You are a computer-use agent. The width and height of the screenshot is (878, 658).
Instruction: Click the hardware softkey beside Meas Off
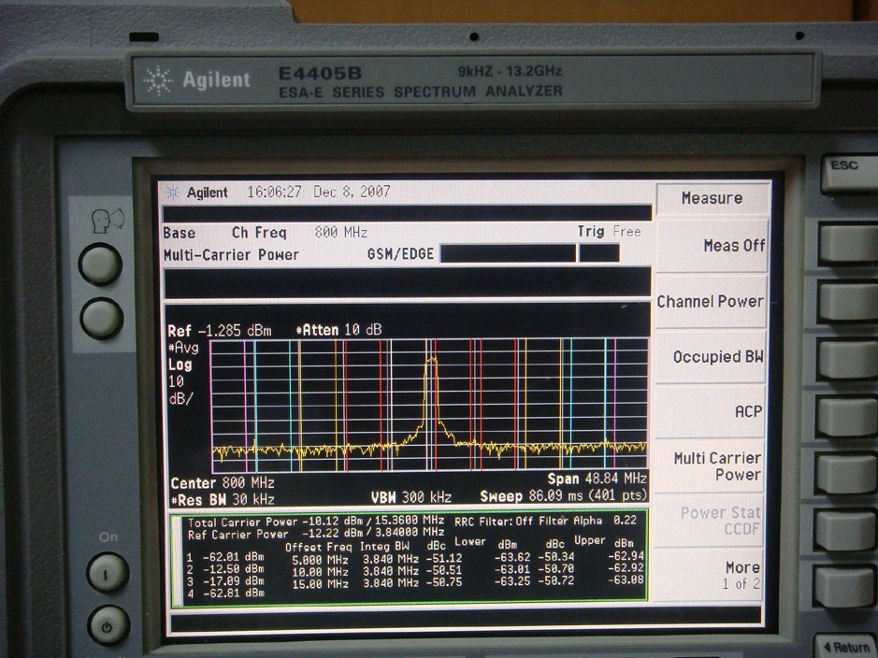pyautogui.click(x=848, y=242)
